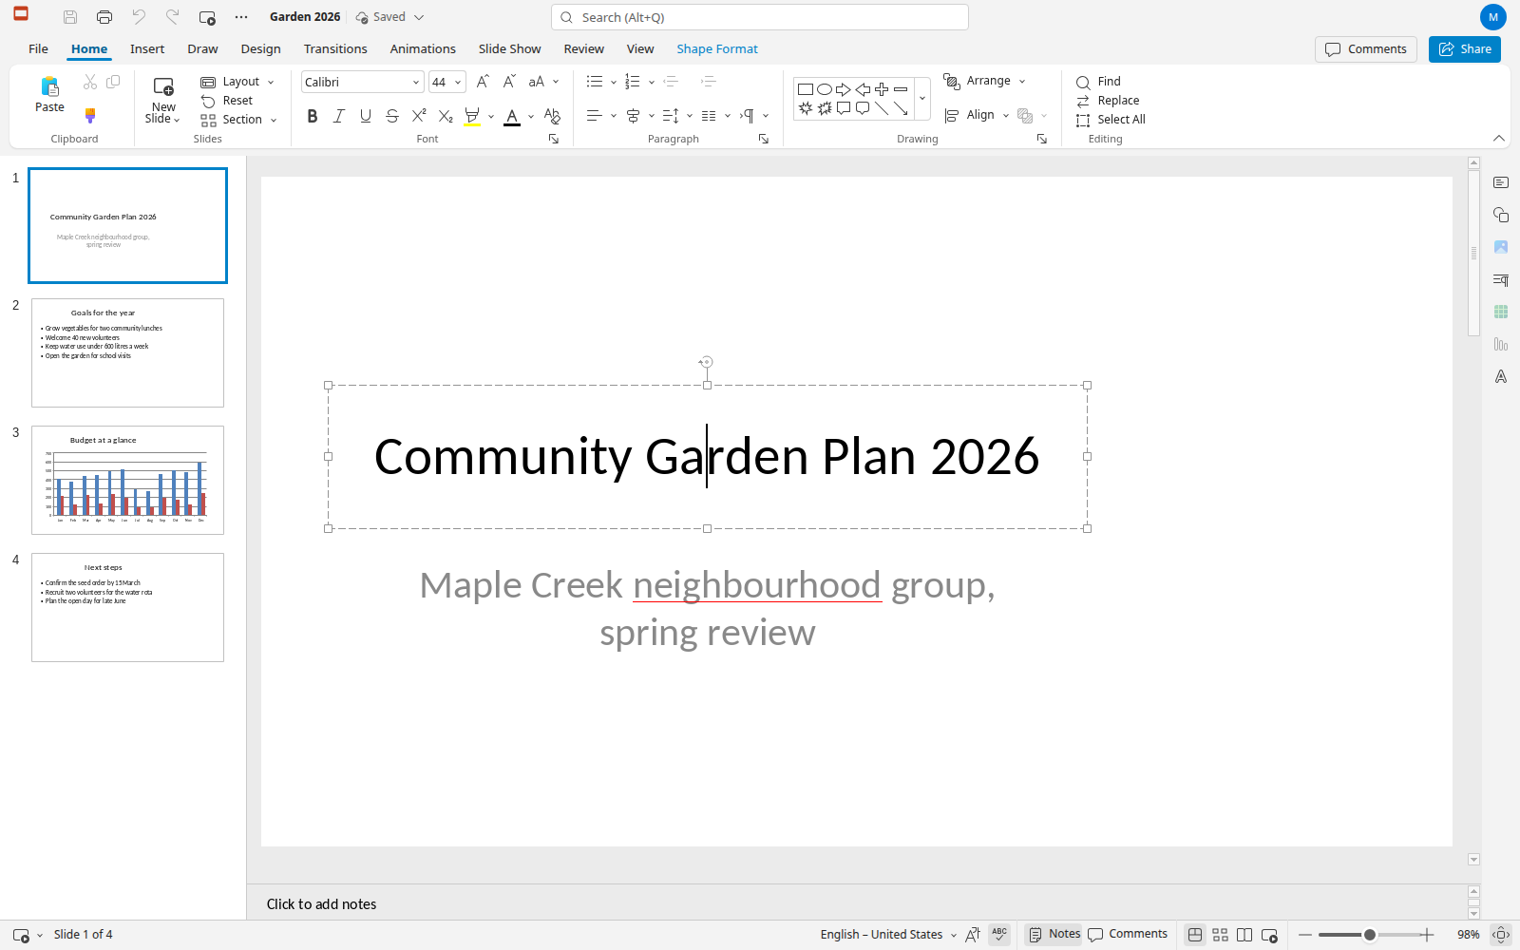Click the yellow text highlight color button
1520x950 pixels.
(x=472, y=117)
